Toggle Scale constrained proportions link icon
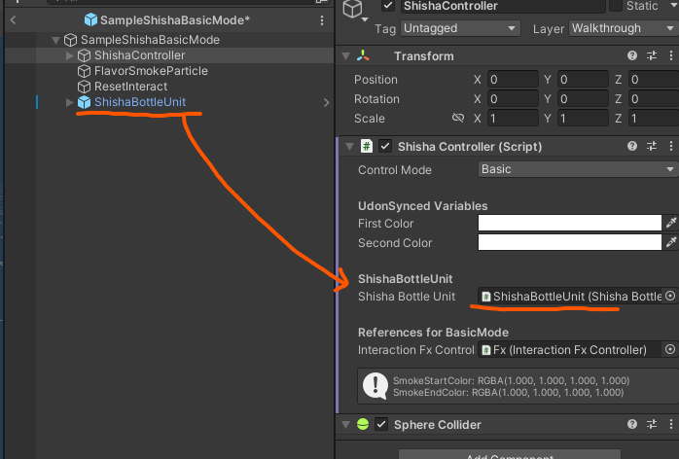Image resolution: width=679 pixels, height=459 pixels. pyautogui.click(x=458, y=118)
